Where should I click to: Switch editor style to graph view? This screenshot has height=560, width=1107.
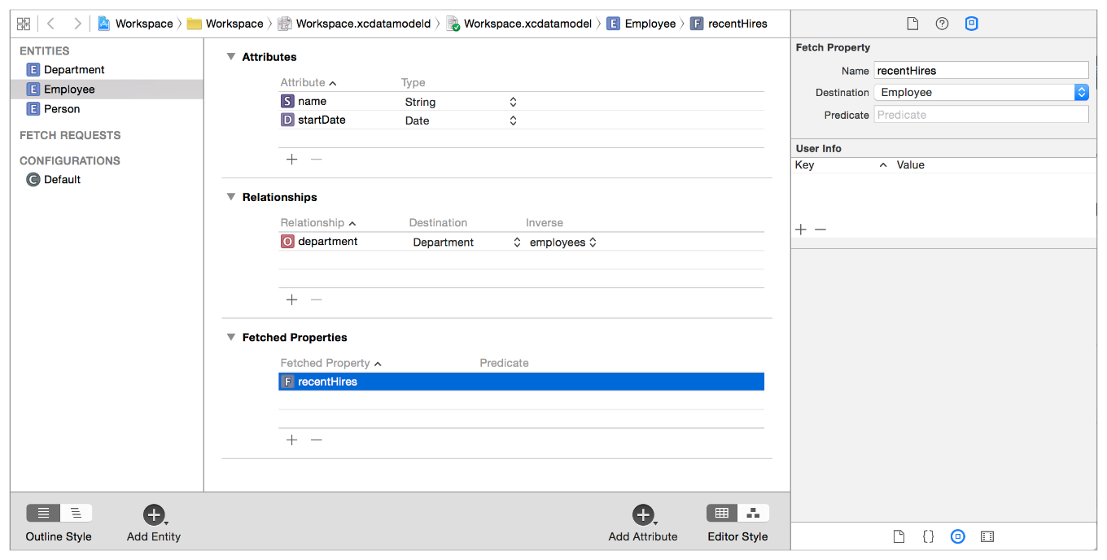tap(754, 513)
